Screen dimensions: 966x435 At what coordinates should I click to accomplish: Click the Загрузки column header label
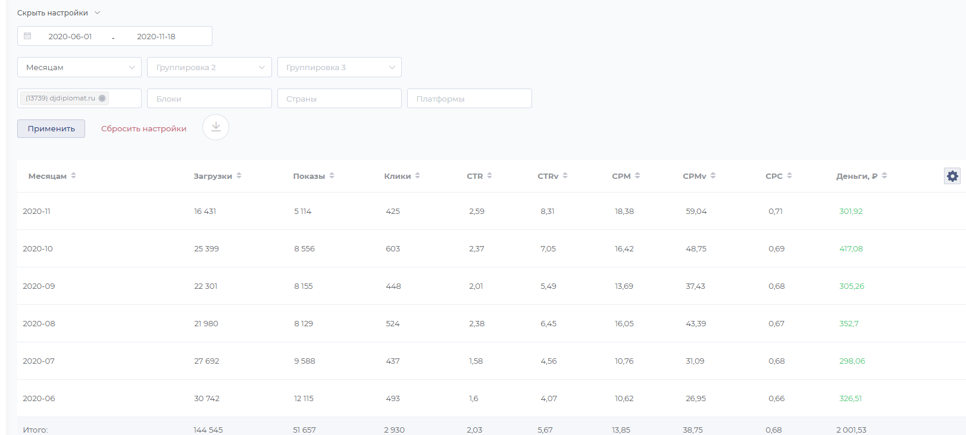pyautogui.click(x=212, y=176)
